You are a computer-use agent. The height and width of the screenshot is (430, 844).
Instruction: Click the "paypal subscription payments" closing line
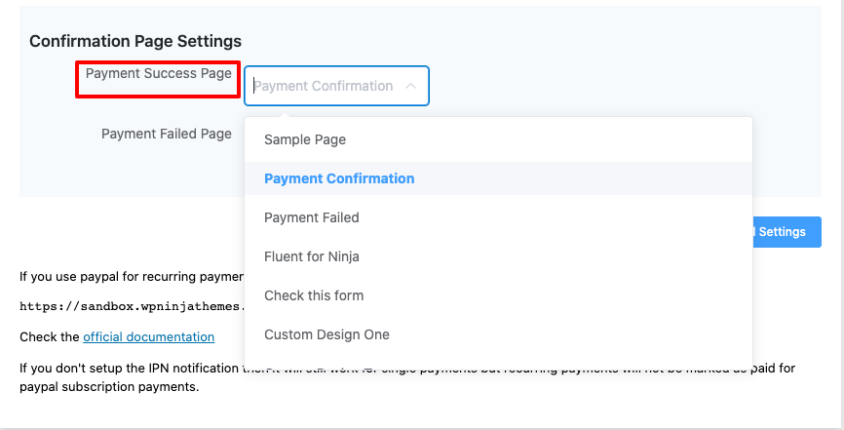(x=109, y=387)
